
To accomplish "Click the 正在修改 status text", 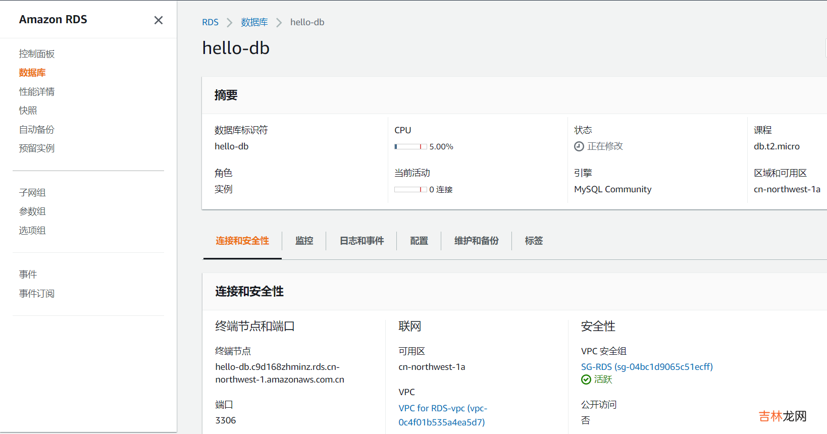I will (605, 146).
